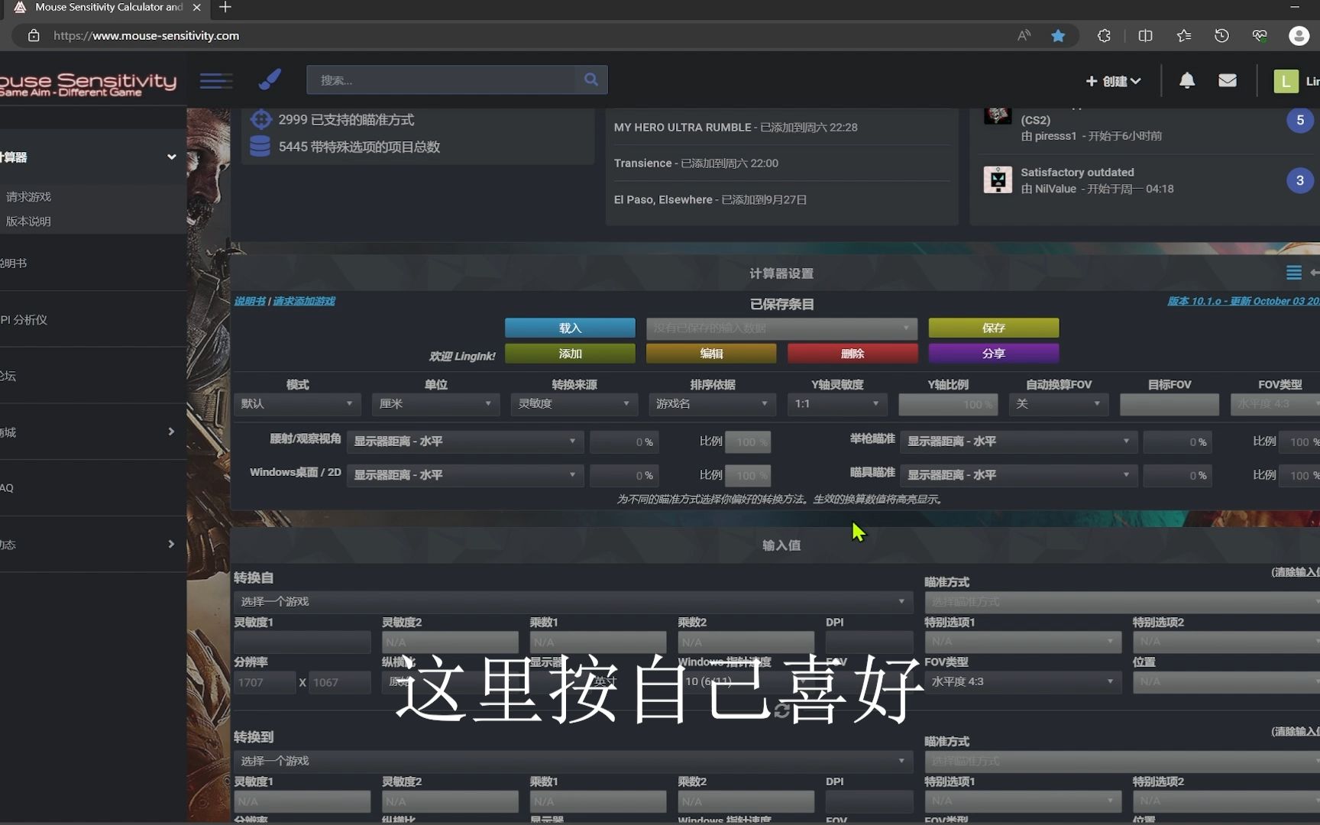Select 请求游戏 in the sidebar menu

(29, 196)
